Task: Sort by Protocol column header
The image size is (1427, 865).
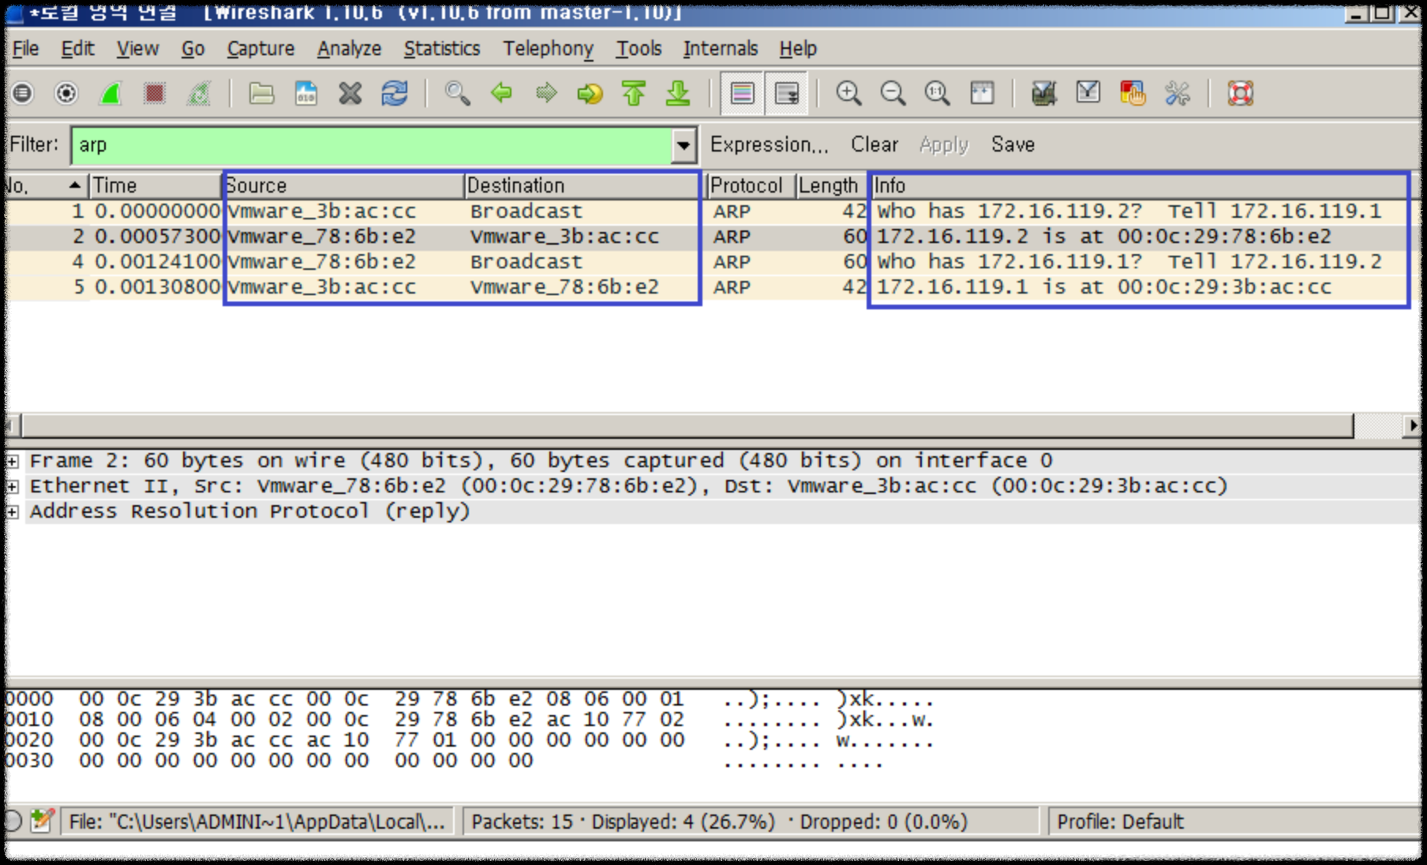Action: pyautogui.click(x=750, y=186)
